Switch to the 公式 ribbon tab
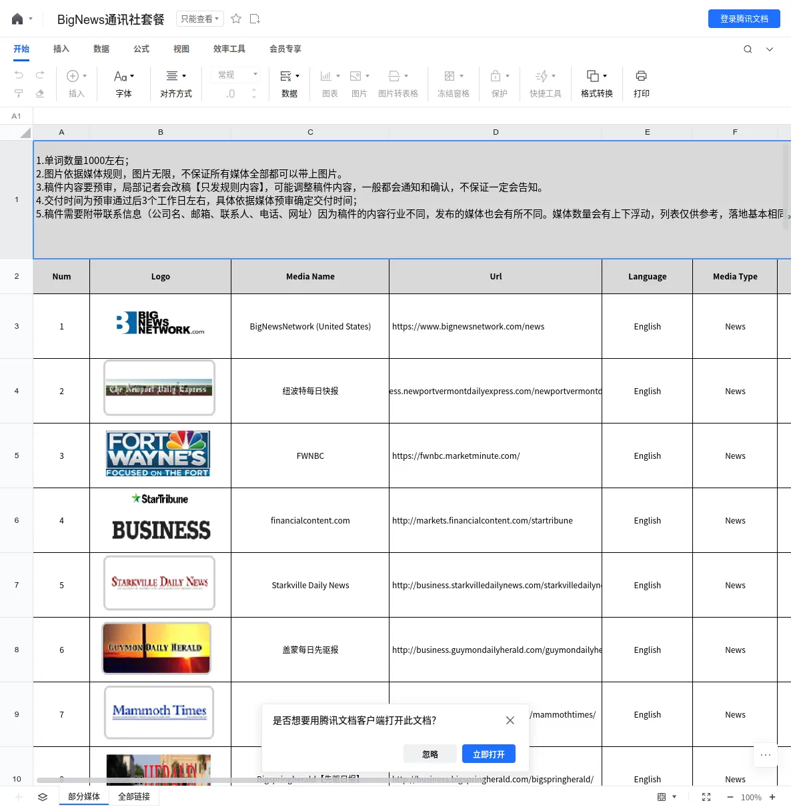 click(141, 49)
